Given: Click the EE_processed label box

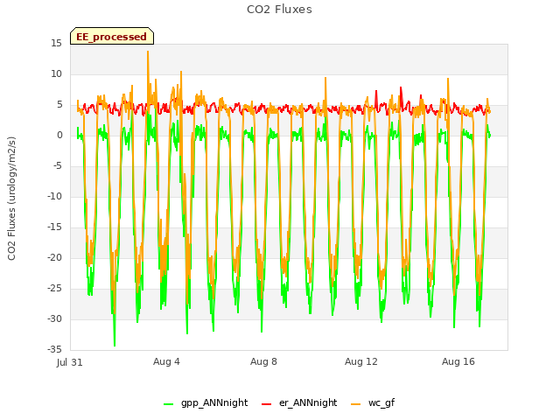Looking at the screenshot, I should pyautogui.click(x=112, y=36).
